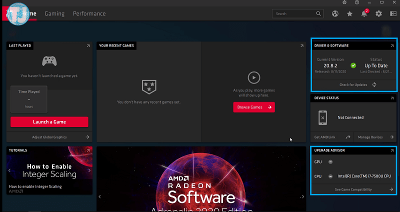Click Intel(R) Core(TM) i7-7500U CPU text
400x212 pixels.
pyautogui.click(x=364, y=176)
